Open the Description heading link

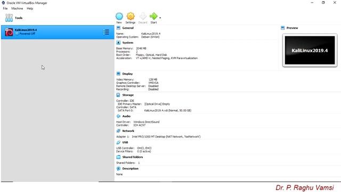coord(130,169)
